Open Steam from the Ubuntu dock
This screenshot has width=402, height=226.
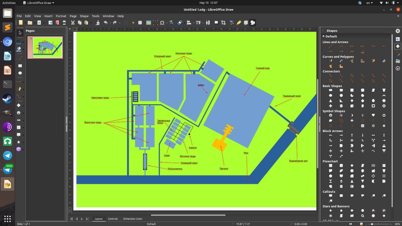click(x=8, y=99)
